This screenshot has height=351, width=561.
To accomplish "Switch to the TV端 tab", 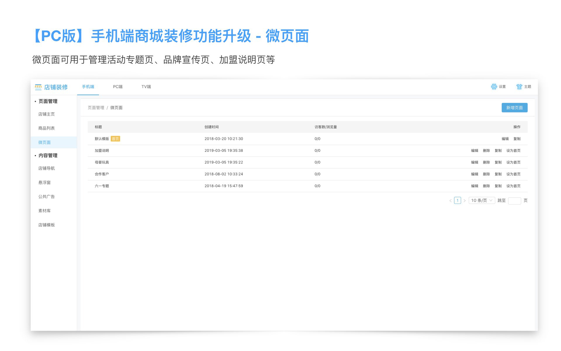I will (x=146, y=87).
